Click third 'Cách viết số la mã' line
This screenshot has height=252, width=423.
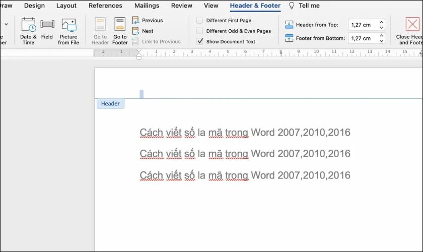coord(245,175)
